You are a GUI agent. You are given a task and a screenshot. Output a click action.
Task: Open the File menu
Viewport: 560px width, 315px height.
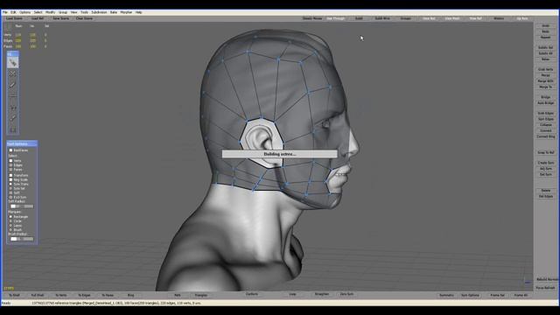click(x=5, y=12)
